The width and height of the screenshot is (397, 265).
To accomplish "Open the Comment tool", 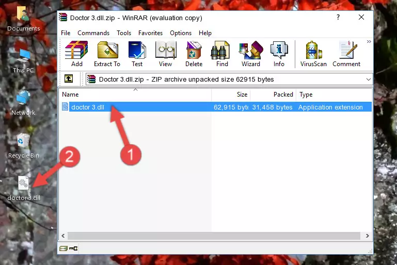I will click(346, 54).
